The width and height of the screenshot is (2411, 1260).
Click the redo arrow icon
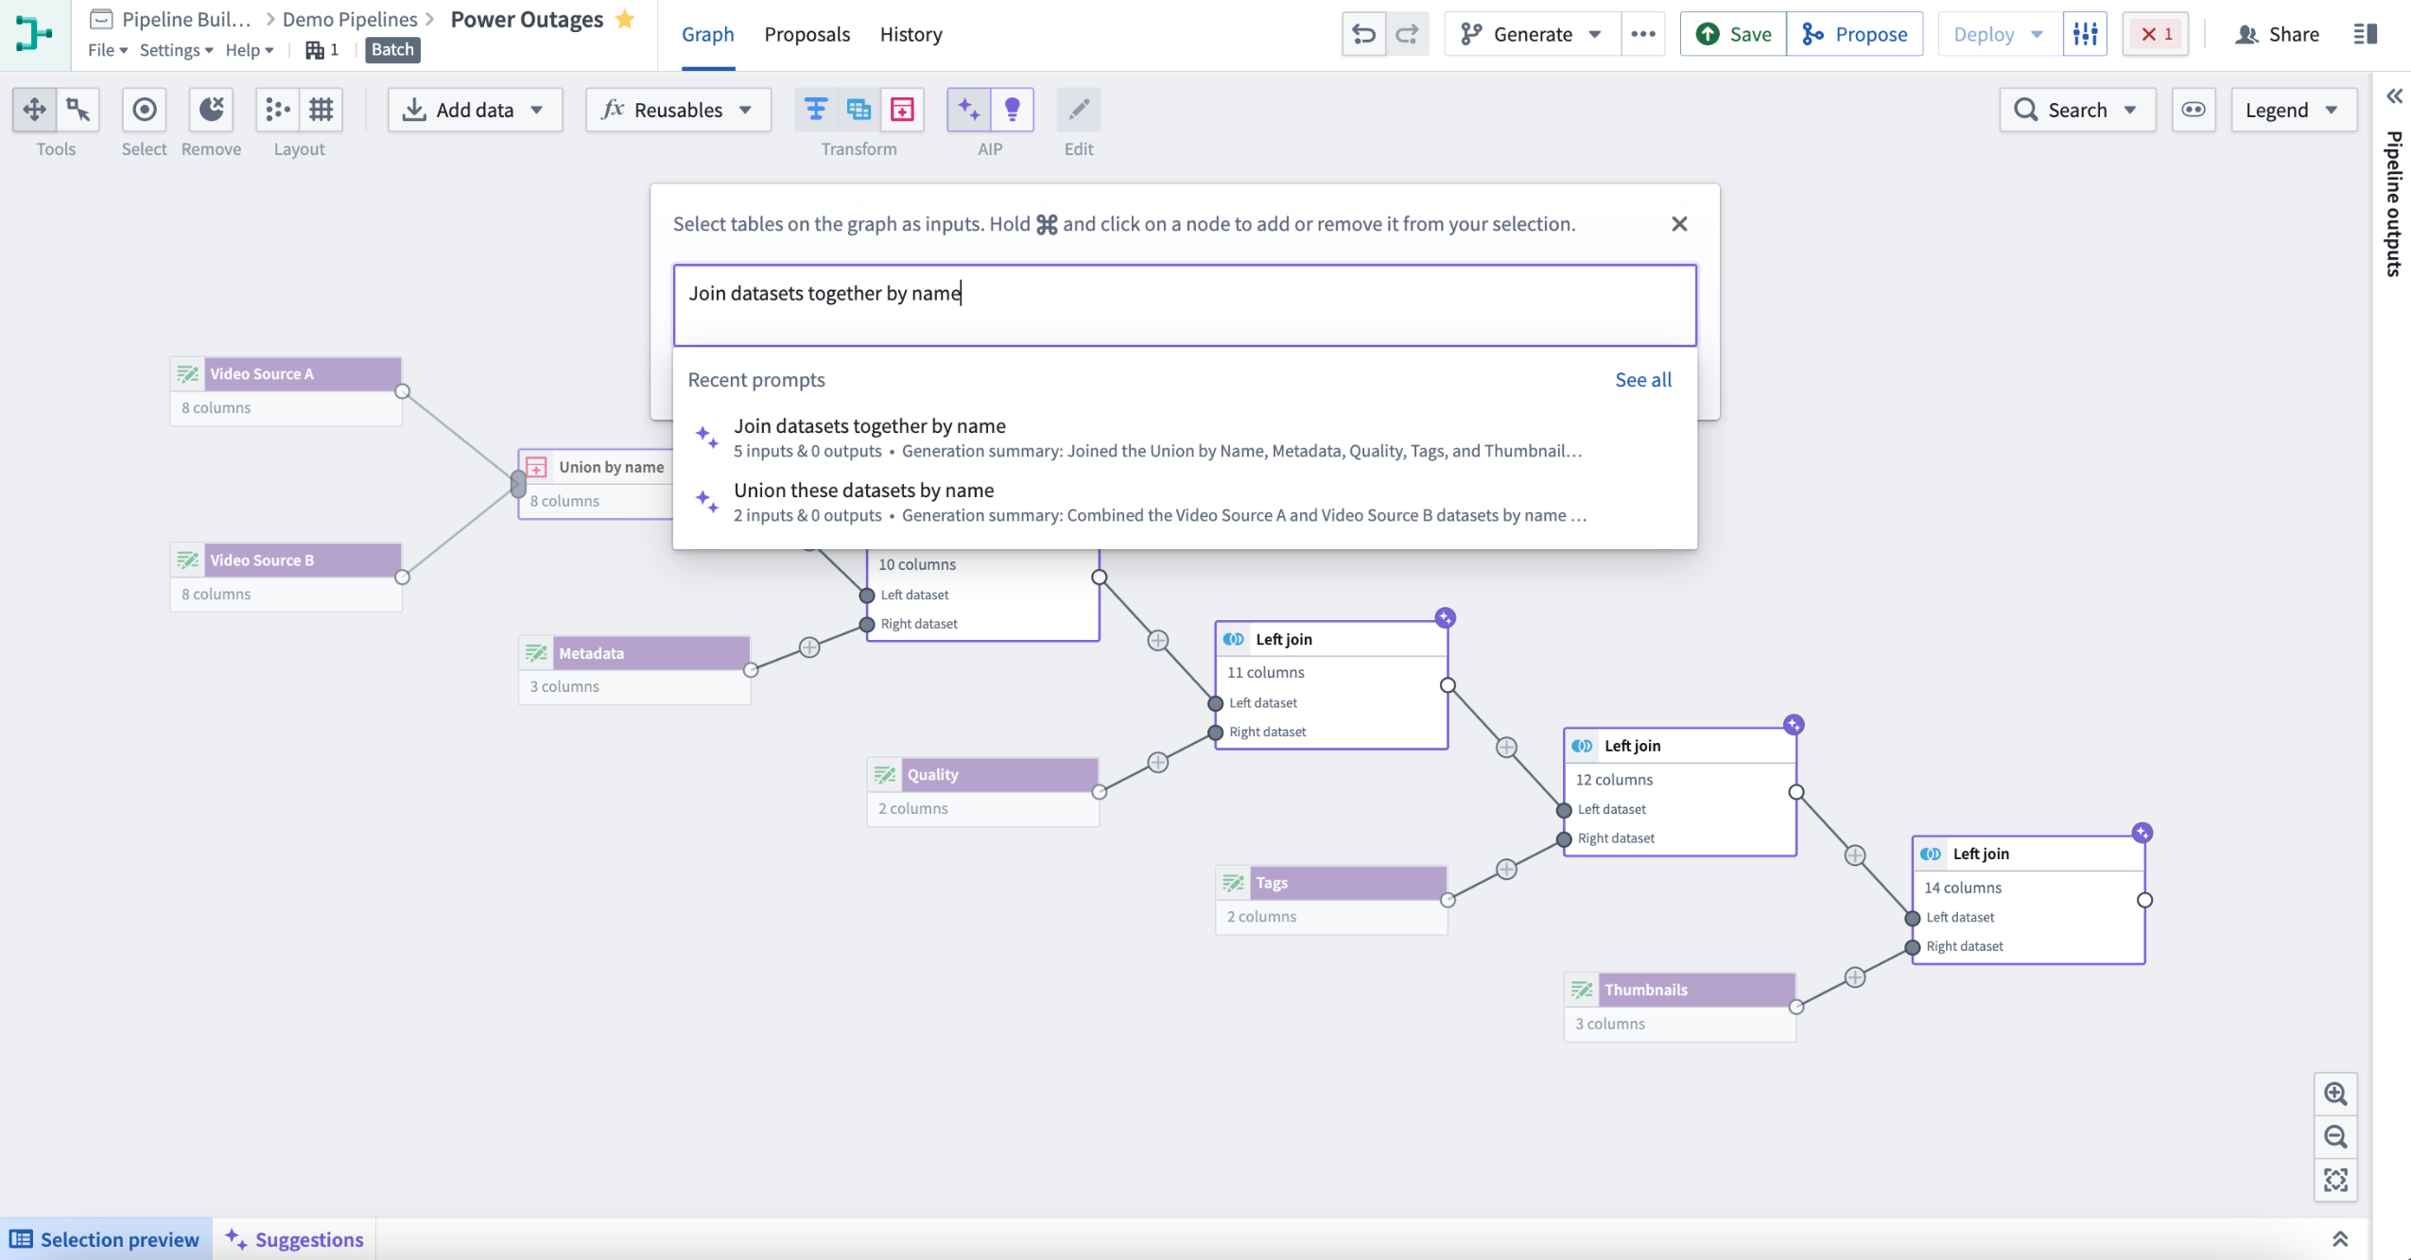point(1407,35)
